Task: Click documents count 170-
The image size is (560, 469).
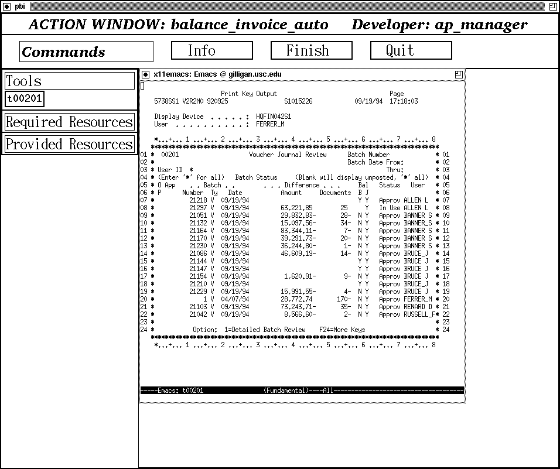Action: pos(344,299)
